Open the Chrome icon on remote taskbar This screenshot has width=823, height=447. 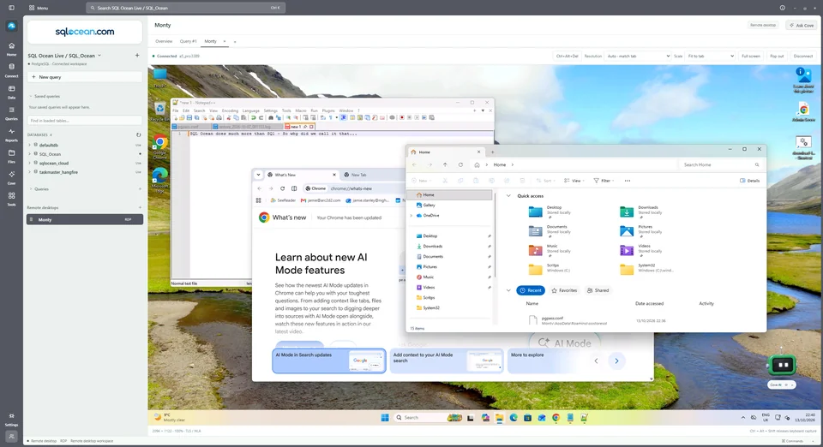tap(556, 418)
